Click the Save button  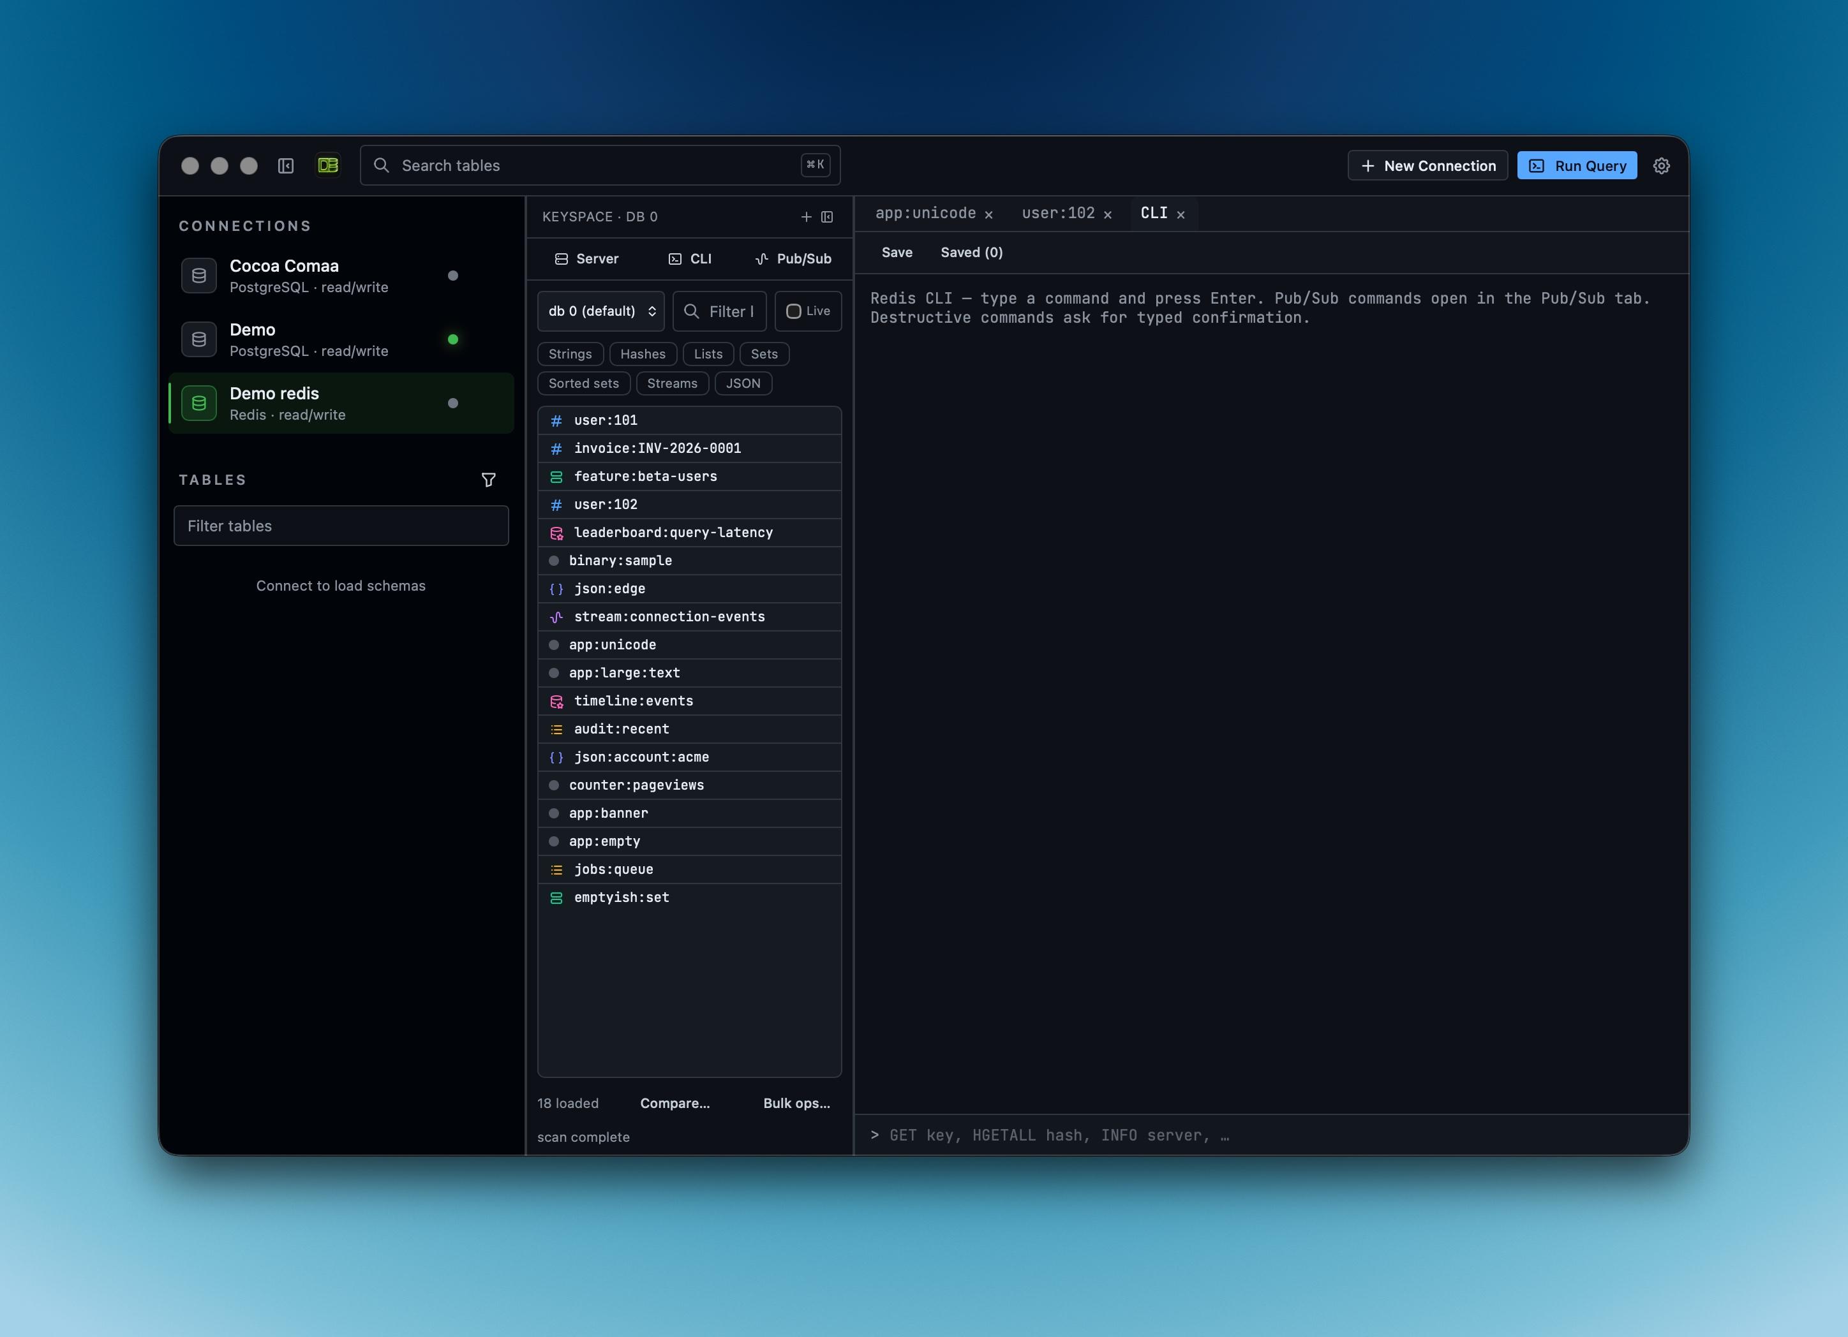897,253
